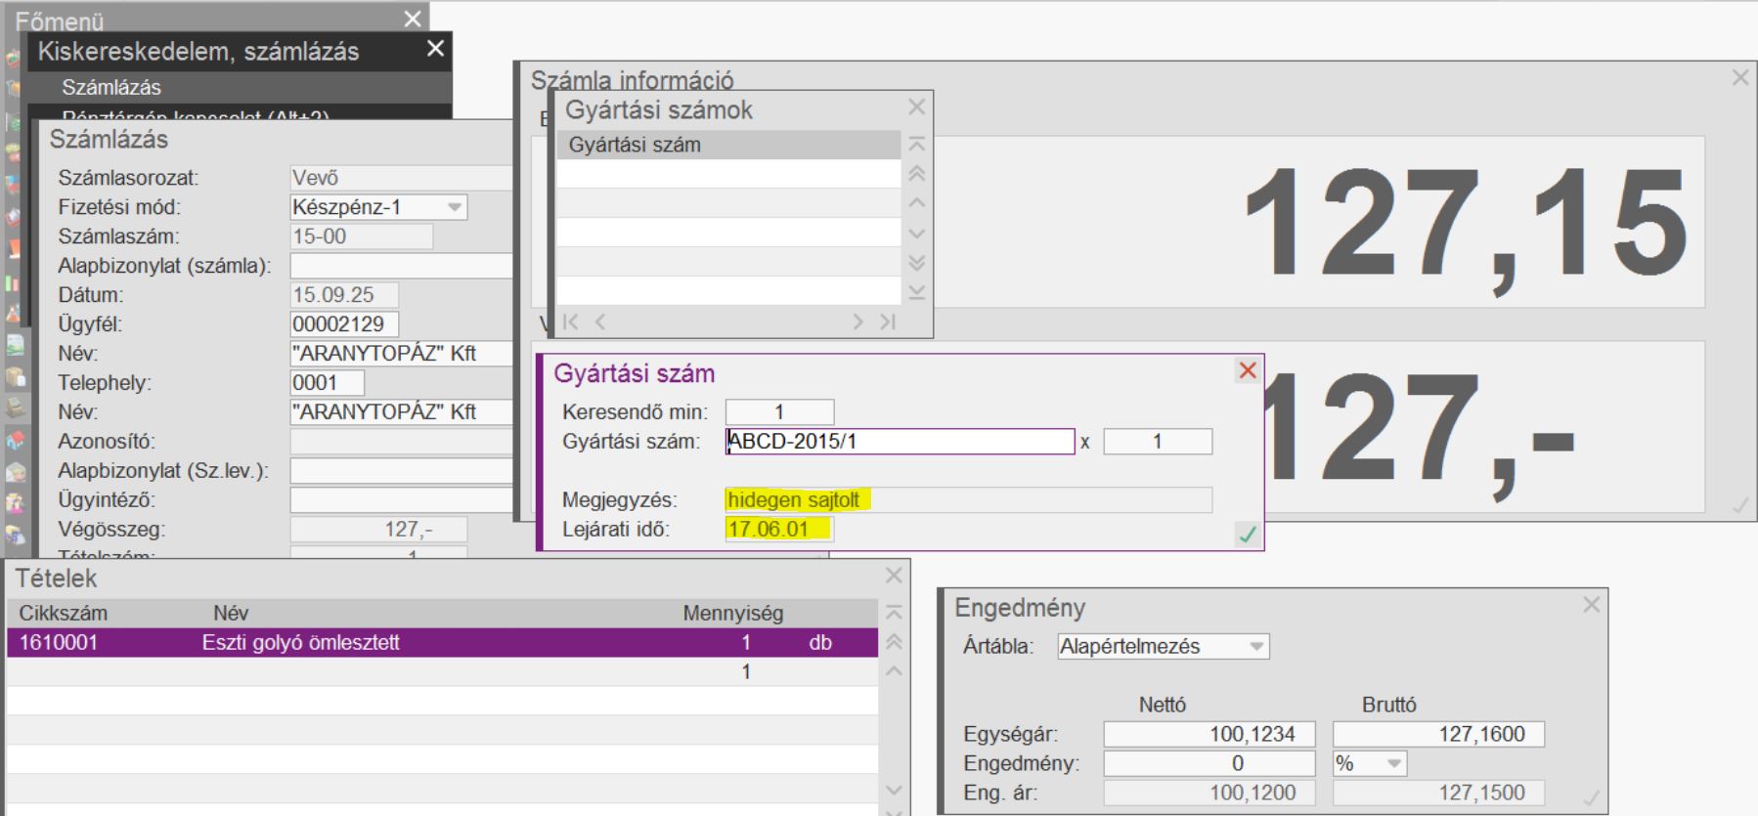Click the Nettó Egységár field
1758x816 pixels.
coord(1209,734)
